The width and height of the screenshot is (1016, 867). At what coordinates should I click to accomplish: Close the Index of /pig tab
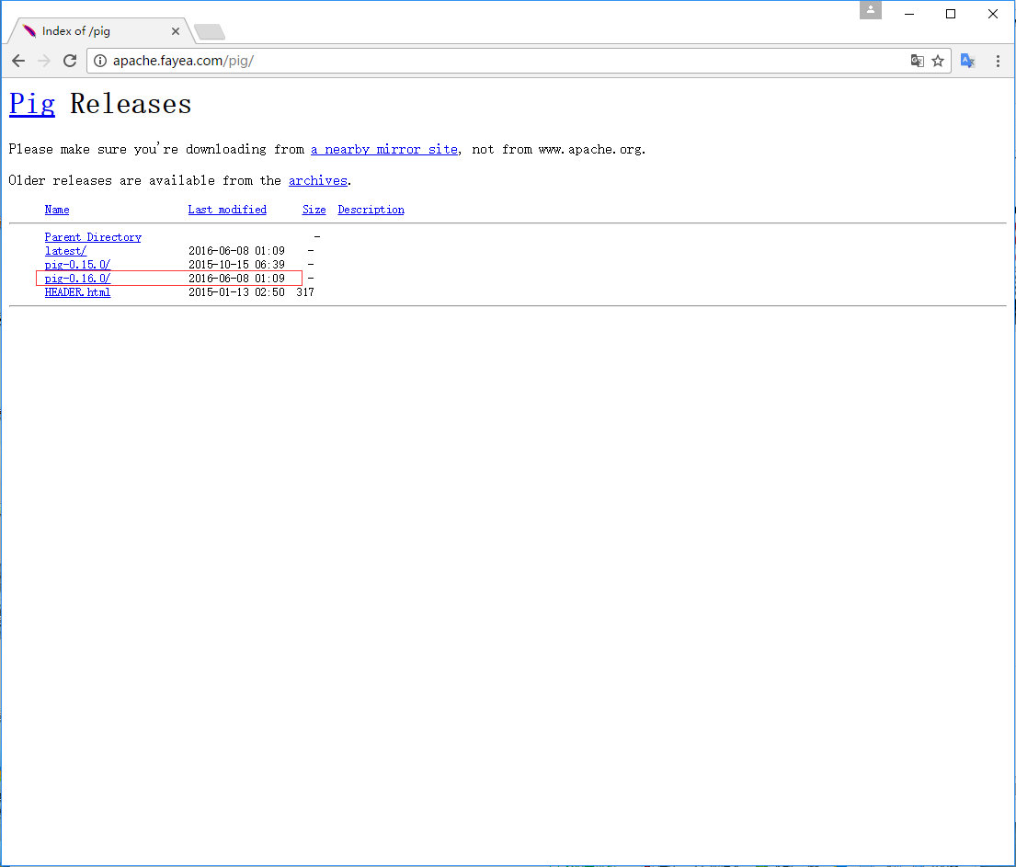(176, 31)
